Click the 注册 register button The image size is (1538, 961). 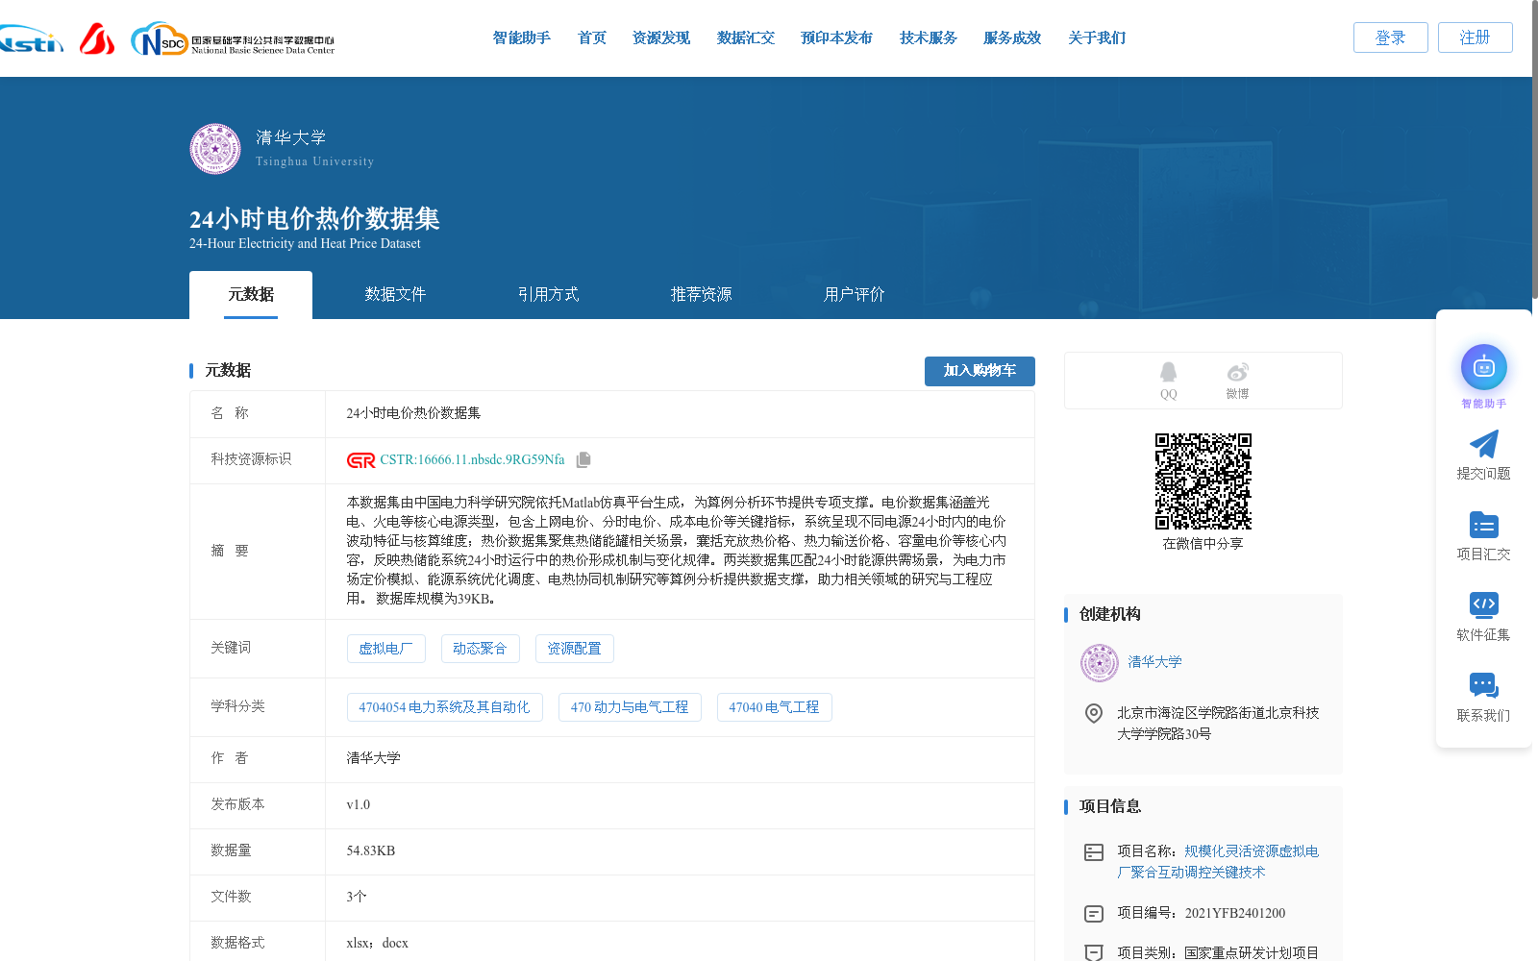(x=1475, y=37)
